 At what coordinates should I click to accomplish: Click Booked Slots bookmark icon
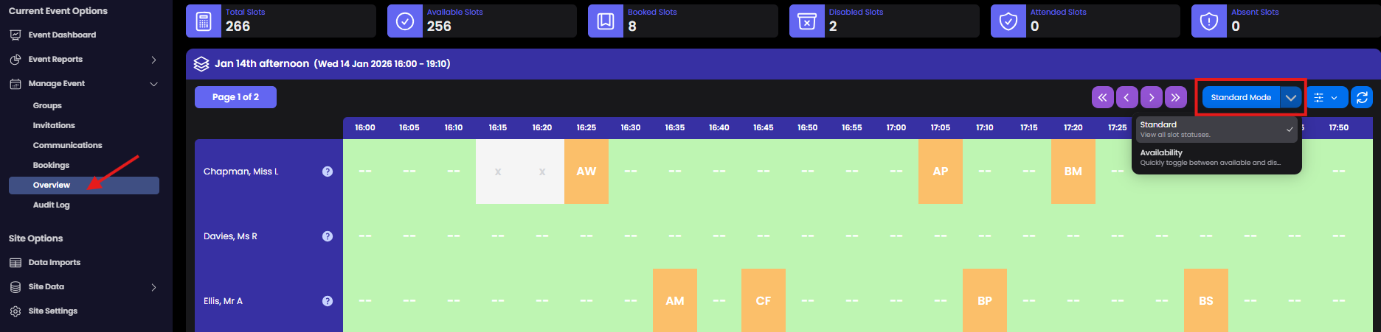[x=606, y=21]
